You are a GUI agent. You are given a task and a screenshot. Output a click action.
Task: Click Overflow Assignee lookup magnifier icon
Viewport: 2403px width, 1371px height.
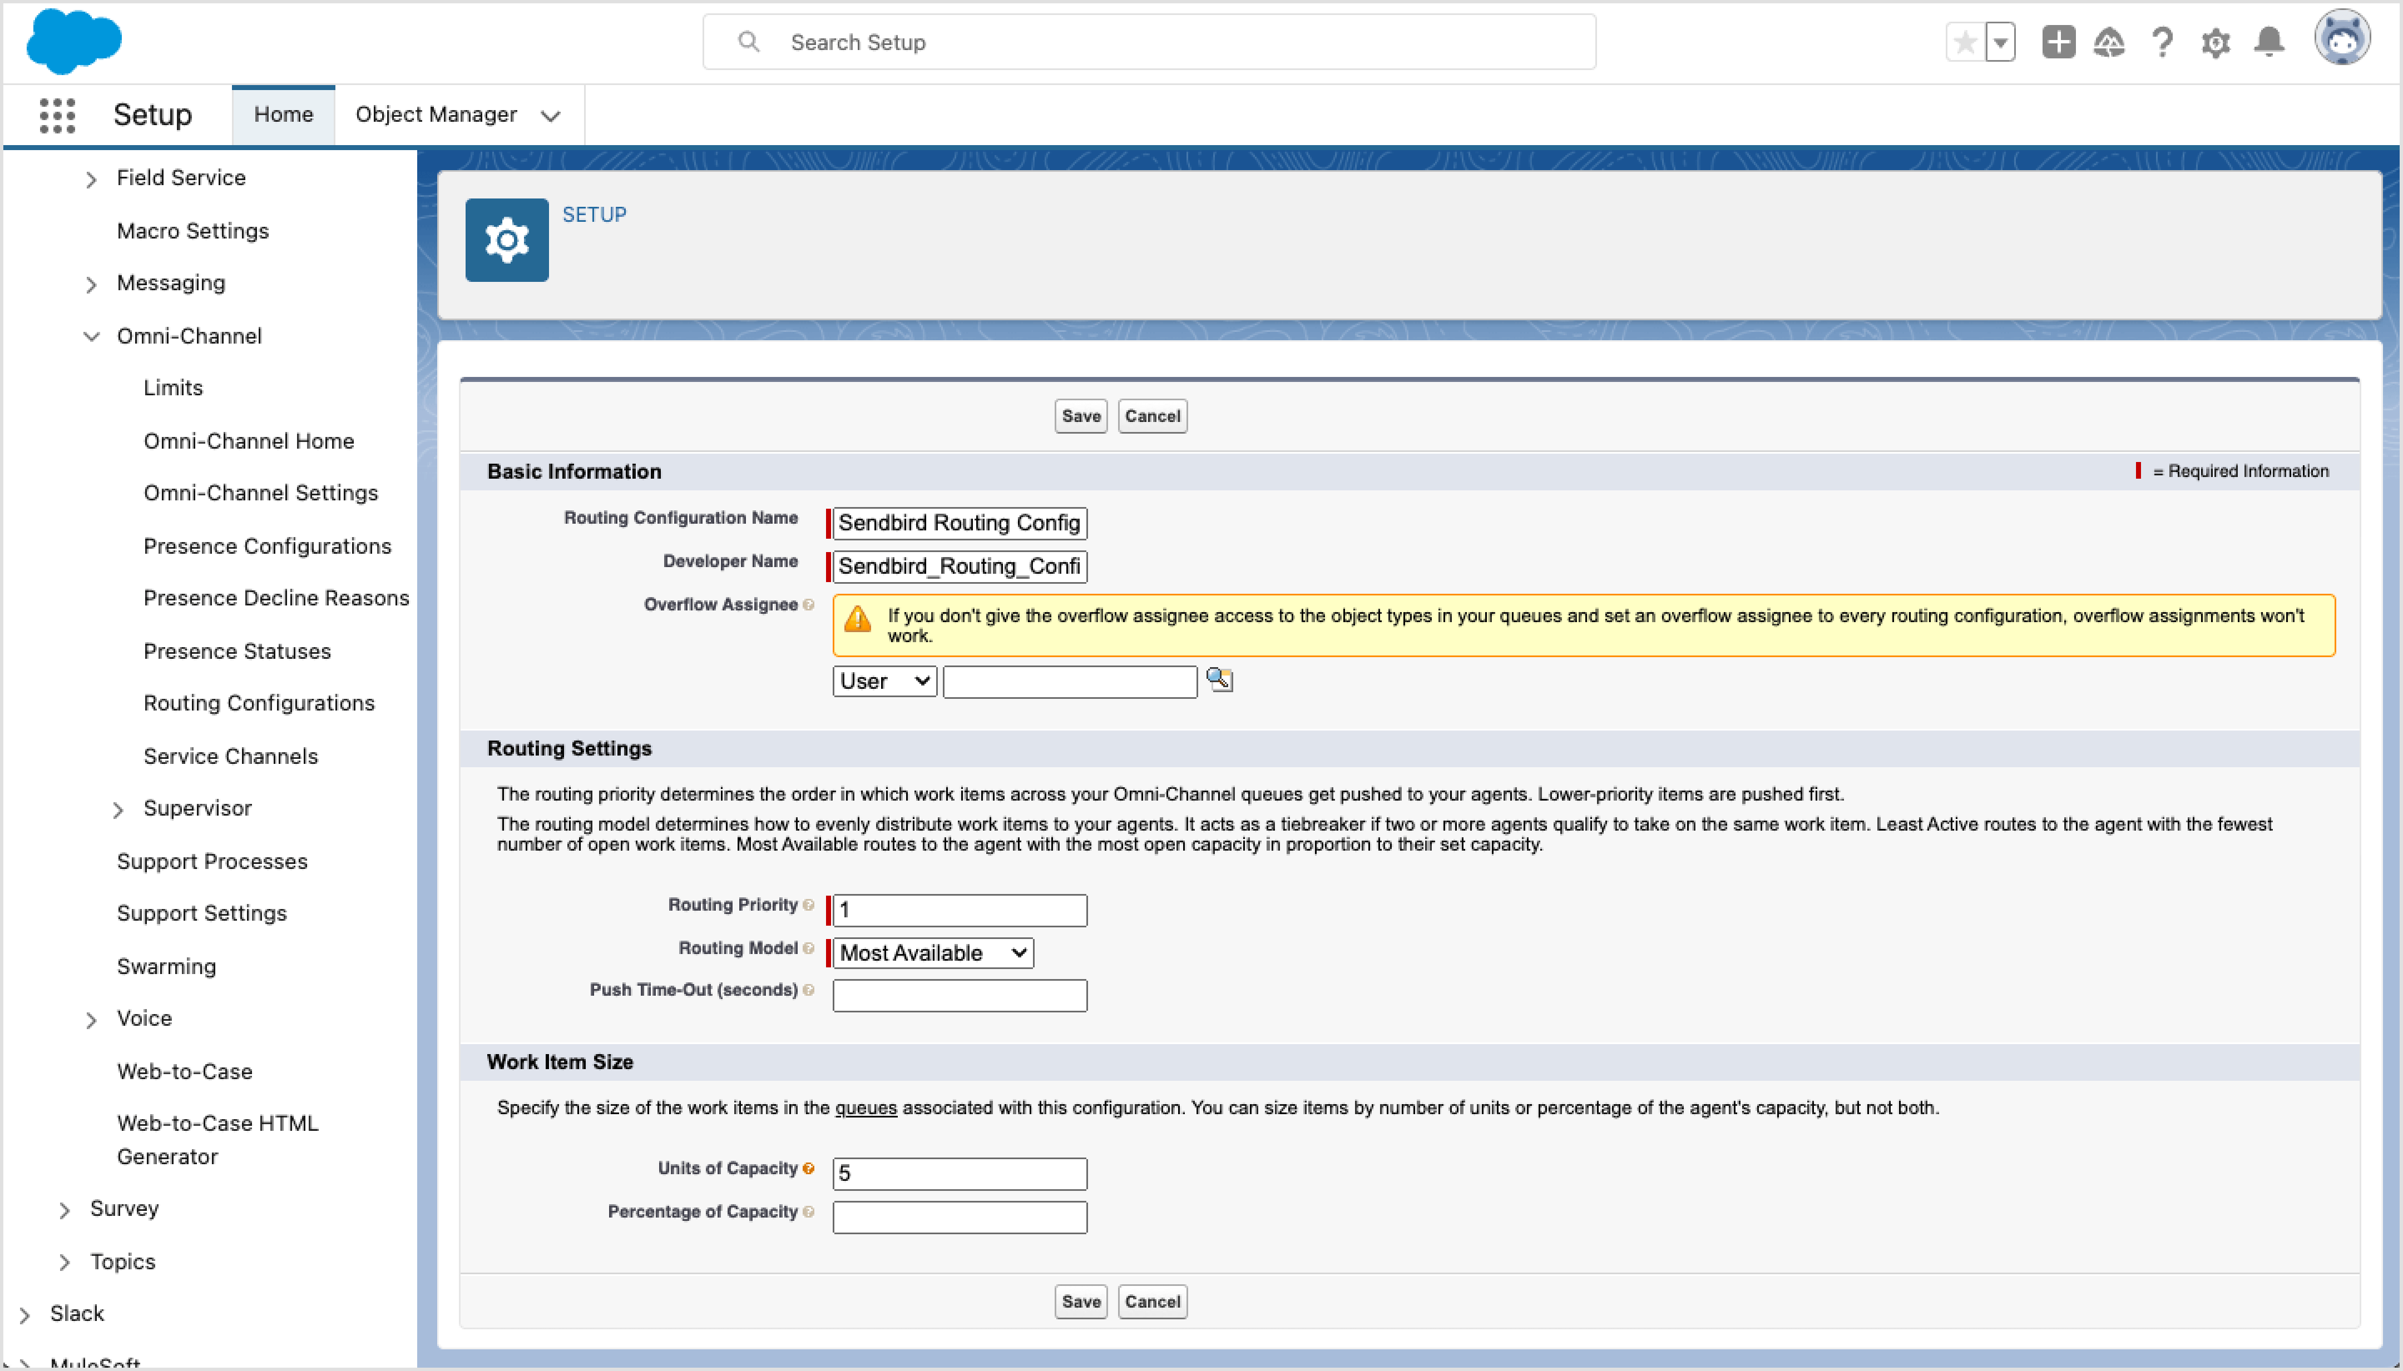(1220, 679)
